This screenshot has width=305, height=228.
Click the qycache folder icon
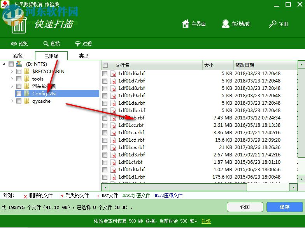pos(26,101)
